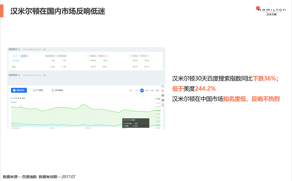
Task: Open the 汉米尔顿 keyword link in table
Action: point(15,61)
